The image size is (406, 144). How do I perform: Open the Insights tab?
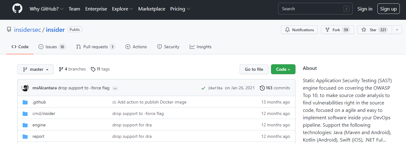pyautogui.click(x=201, y=47)
